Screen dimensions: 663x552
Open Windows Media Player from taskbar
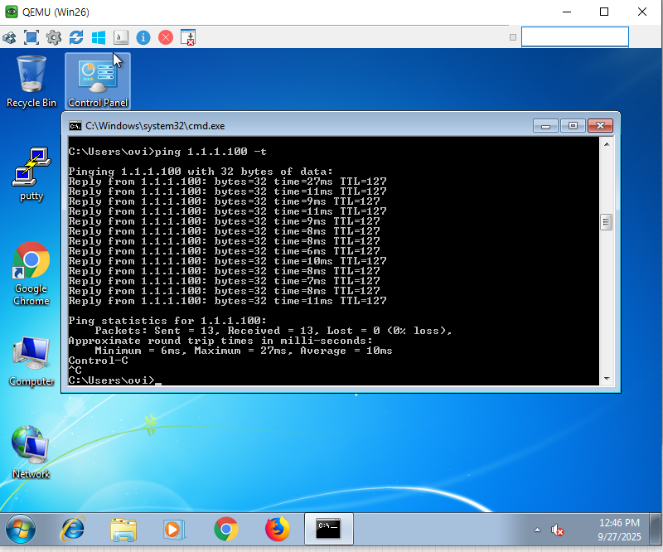[x=174, y=529]
